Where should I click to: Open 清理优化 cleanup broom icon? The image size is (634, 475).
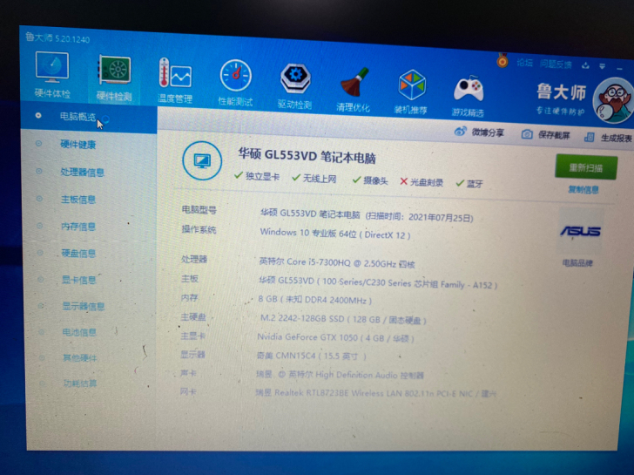tap(354, 83)
